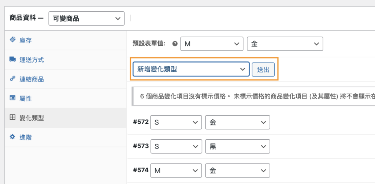Open the color dropdown for variation #572
This screenshot has height=184, width=375.
[x=237, y=122]
